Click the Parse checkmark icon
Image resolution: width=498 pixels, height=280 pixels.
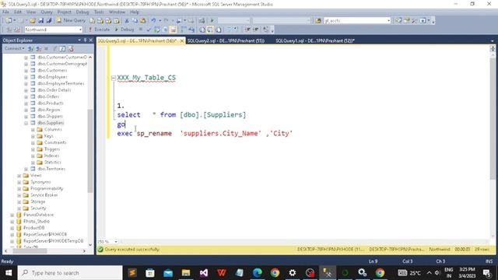149,30
